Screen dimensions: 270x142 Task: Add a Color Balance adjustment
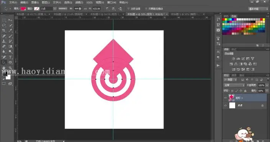(236, 64)
